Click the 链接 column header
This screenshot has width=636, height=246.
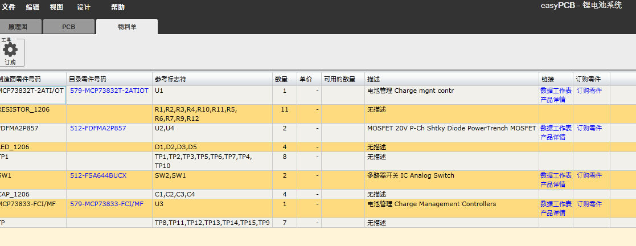coord(556,79)
